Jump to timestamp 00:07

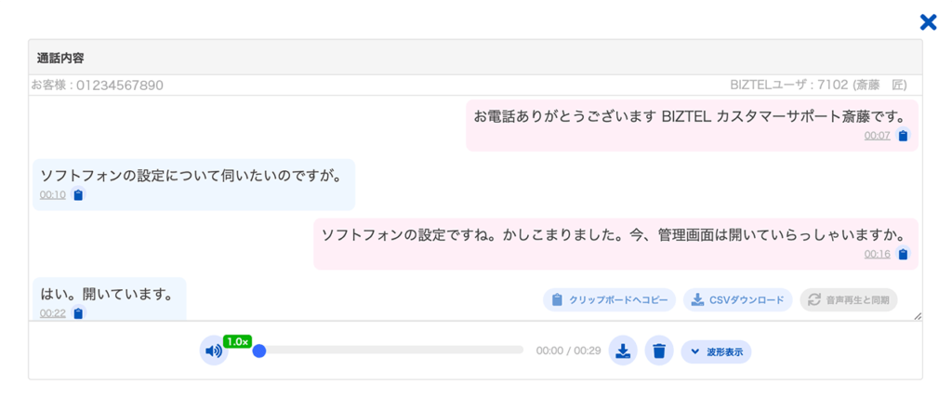tap(877, 136)
